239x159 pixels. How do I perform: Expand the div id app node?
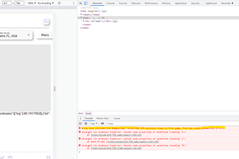(83, 21)
